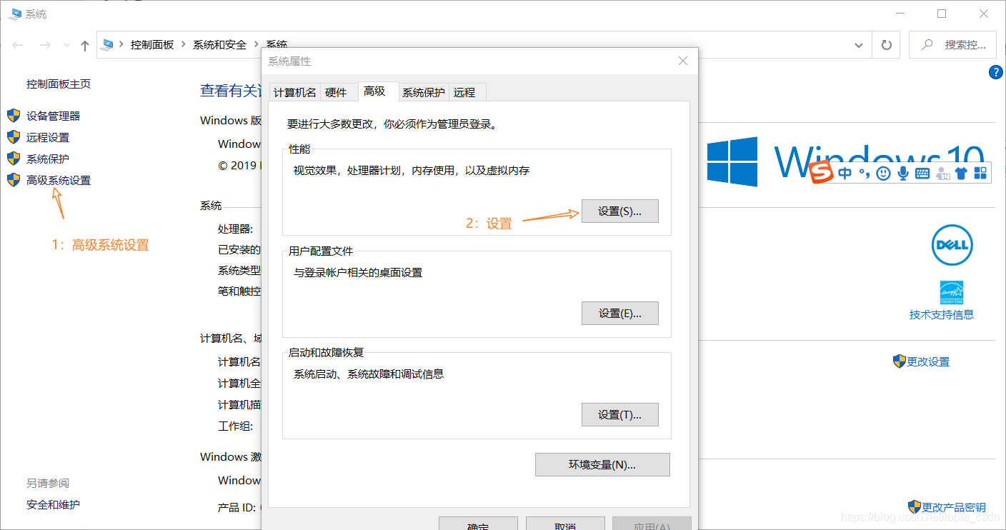Click the shield icon beside 系统保护
The width and height of the screenshot is (1006, 530).
tap(14, 159)
